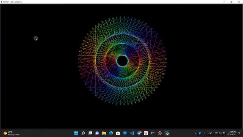Click the center of the spirograph drawing
Viewport: 243px width, 137px height.
pos(122,61)
